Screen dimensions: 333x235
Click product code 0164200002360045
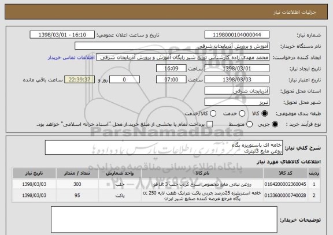click(285, 184)
